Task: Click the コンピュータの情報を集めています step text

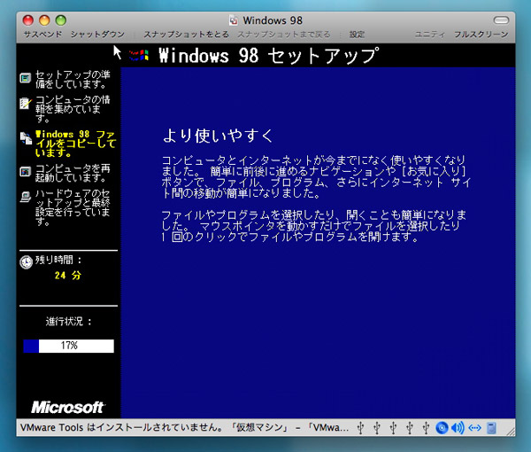Action: 73,109
